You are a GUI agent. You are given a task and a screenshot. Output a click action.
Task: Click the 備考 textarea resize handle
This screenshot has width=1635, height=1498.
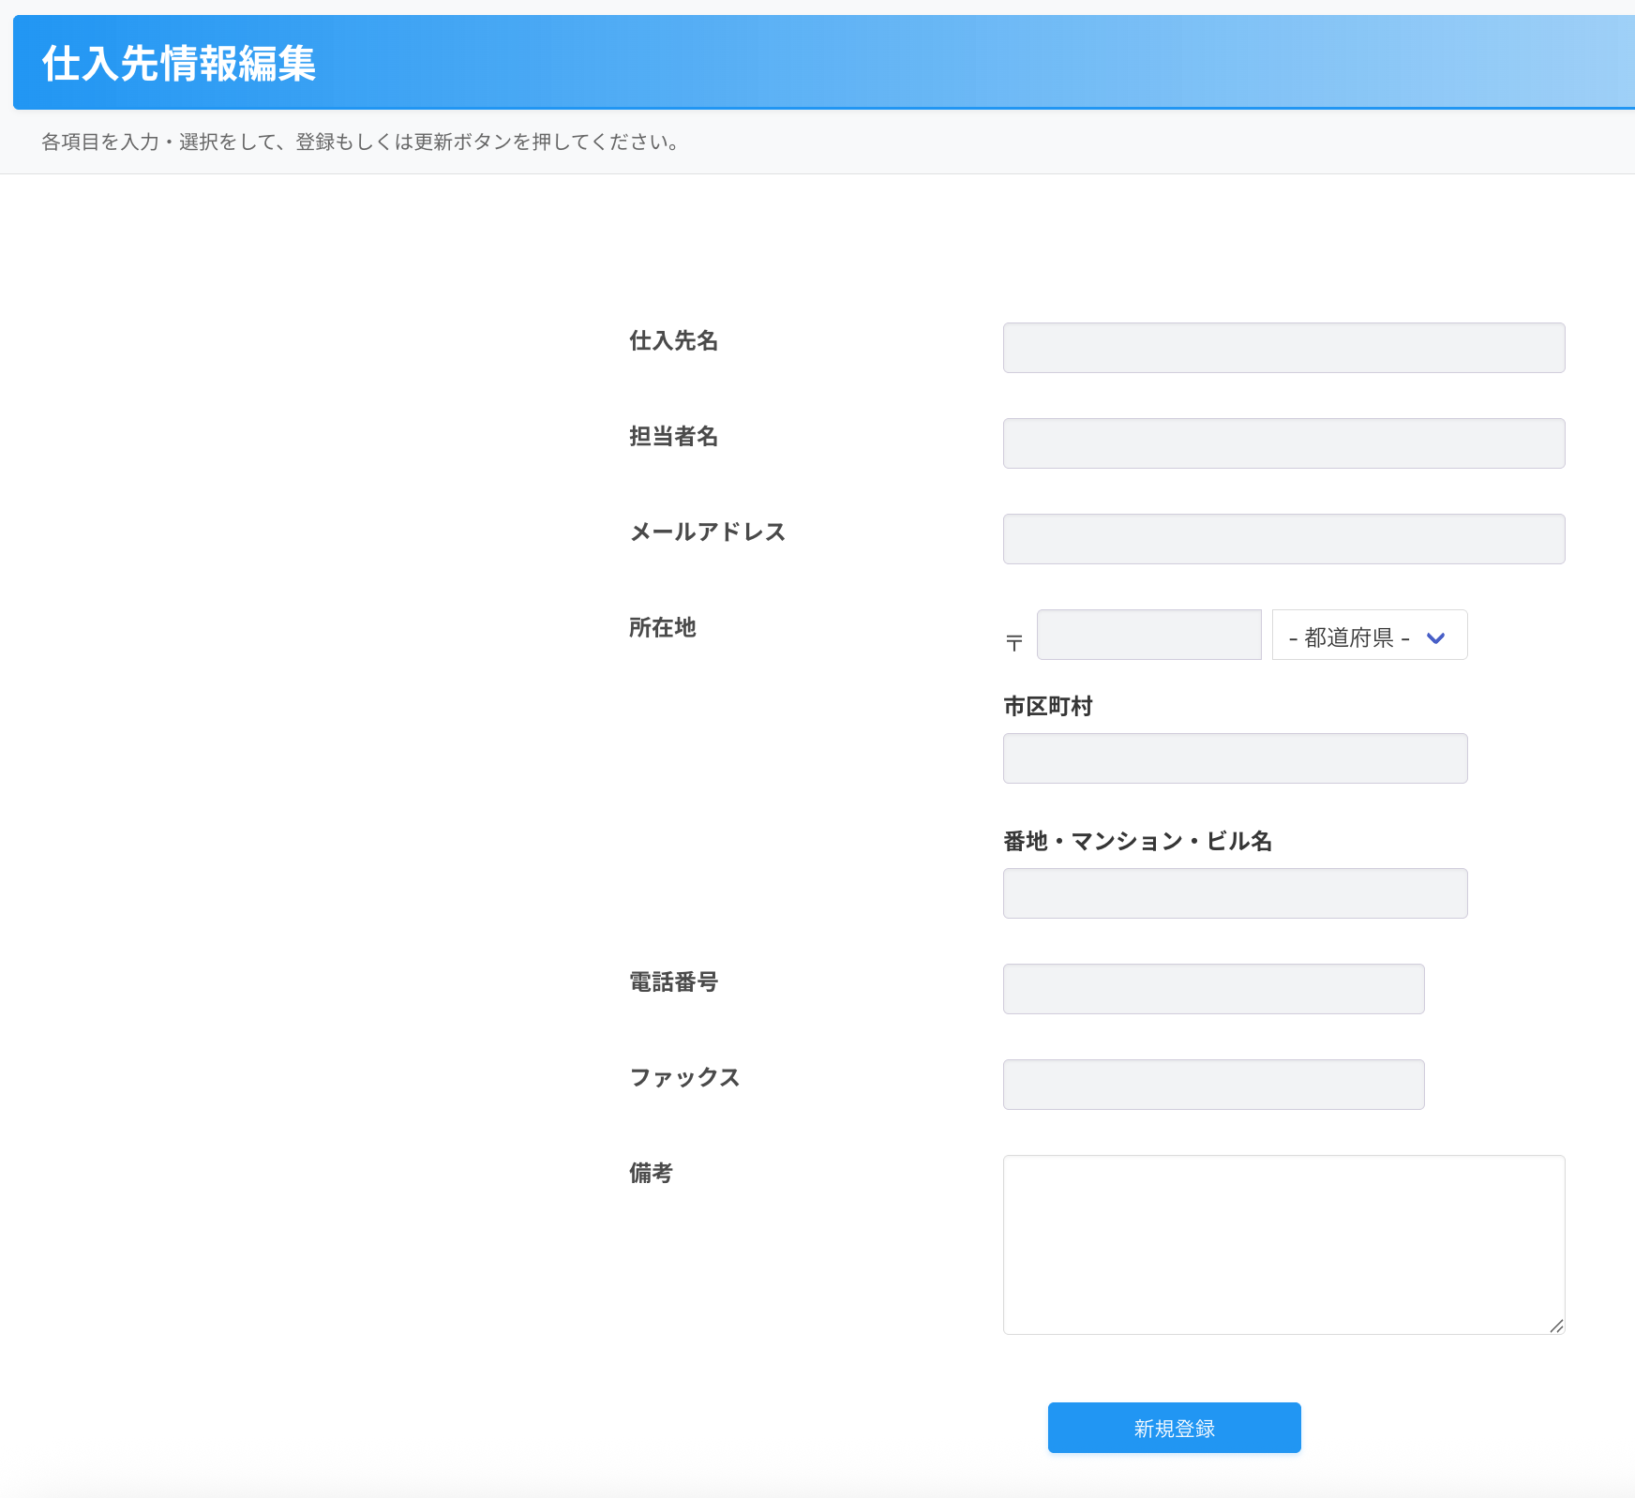tap(1556, 1326)
